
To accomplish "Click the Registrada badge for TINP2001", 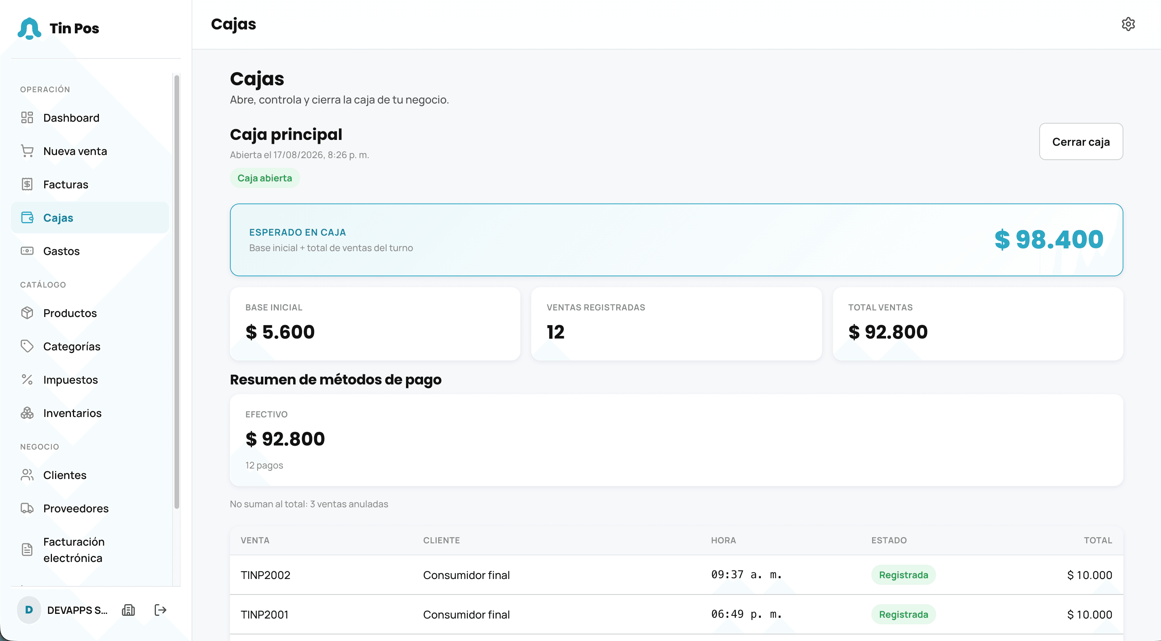I will (903, 614).
